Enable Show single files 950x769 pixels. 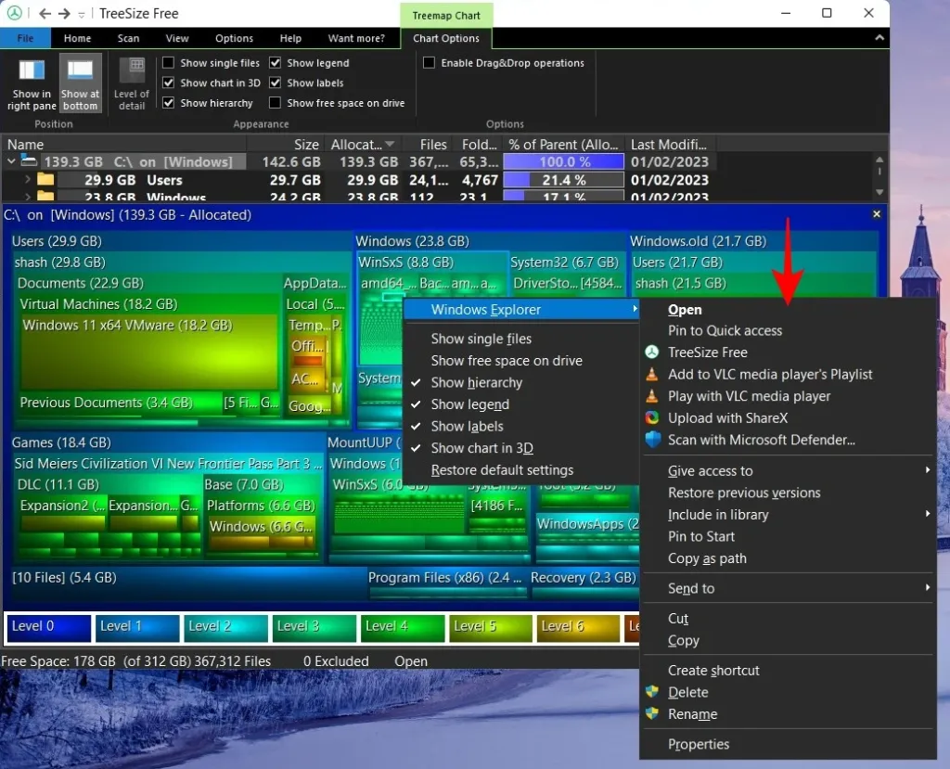coord(168,62)
